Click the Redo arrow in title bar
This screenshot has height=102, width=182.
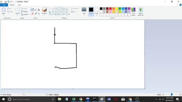[x=11, y=2]
